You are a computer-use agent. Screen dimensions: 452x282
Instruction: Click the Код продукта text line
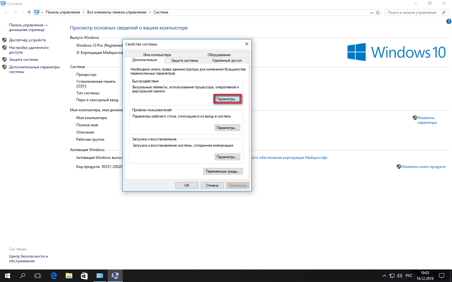pos(99,167)
